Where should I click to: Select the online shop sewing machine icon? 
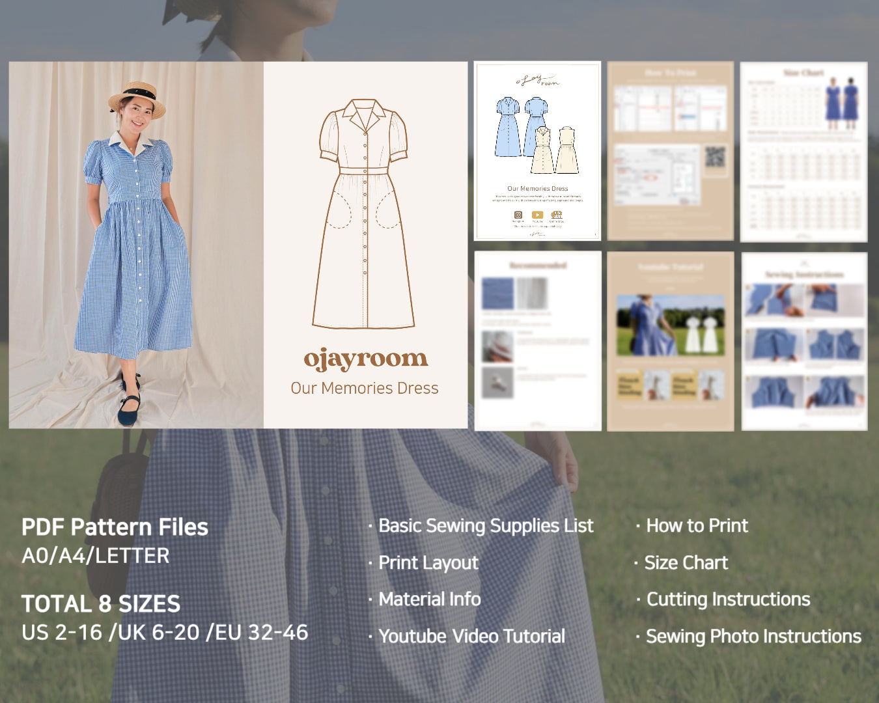558,215
